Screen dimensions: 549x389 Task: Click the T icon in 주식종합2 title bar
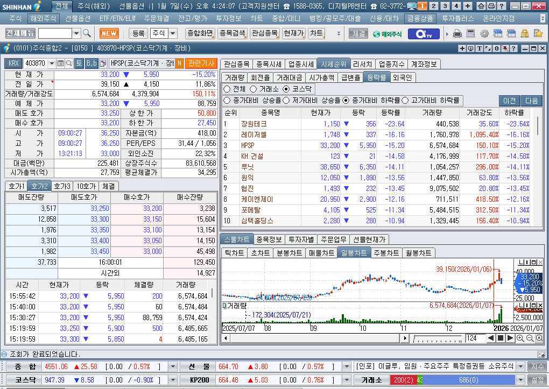coord(480,48)
